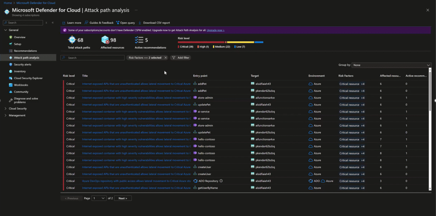Open the page number dropdown
Image resolution: width=436 pixels, height=216 pixels.
[99, 198]
